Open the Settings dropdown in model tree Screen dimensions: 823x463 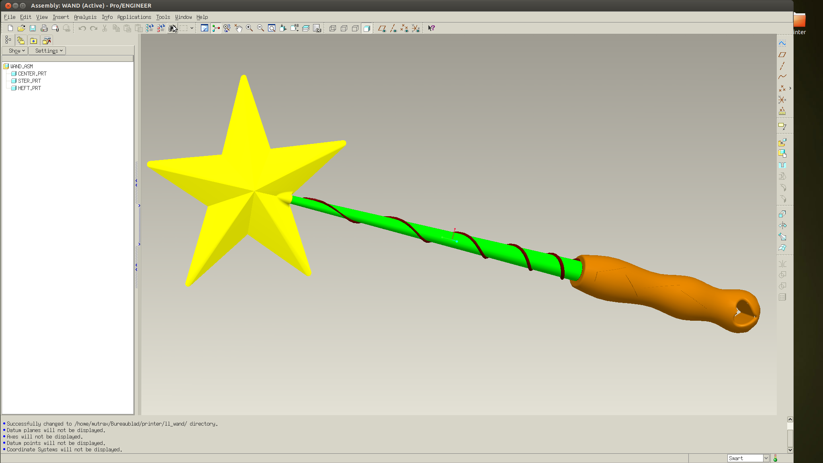49,51
